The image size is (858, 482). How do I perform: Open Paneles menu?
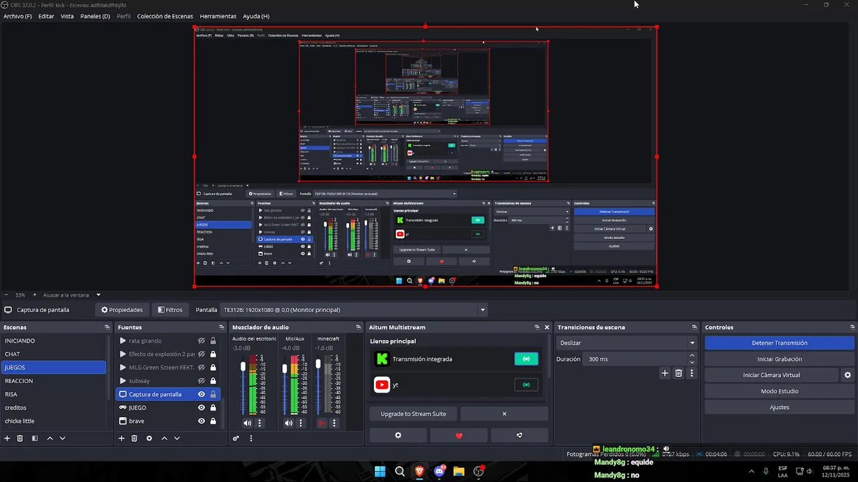tap(95, 16)
